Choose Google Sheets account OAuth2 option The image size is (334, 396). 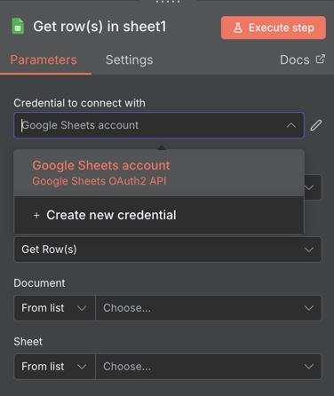(x=159, y=173)
